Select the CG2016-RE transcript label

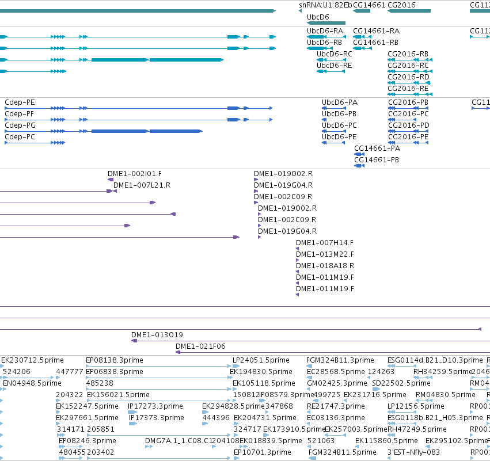(408, 89)
